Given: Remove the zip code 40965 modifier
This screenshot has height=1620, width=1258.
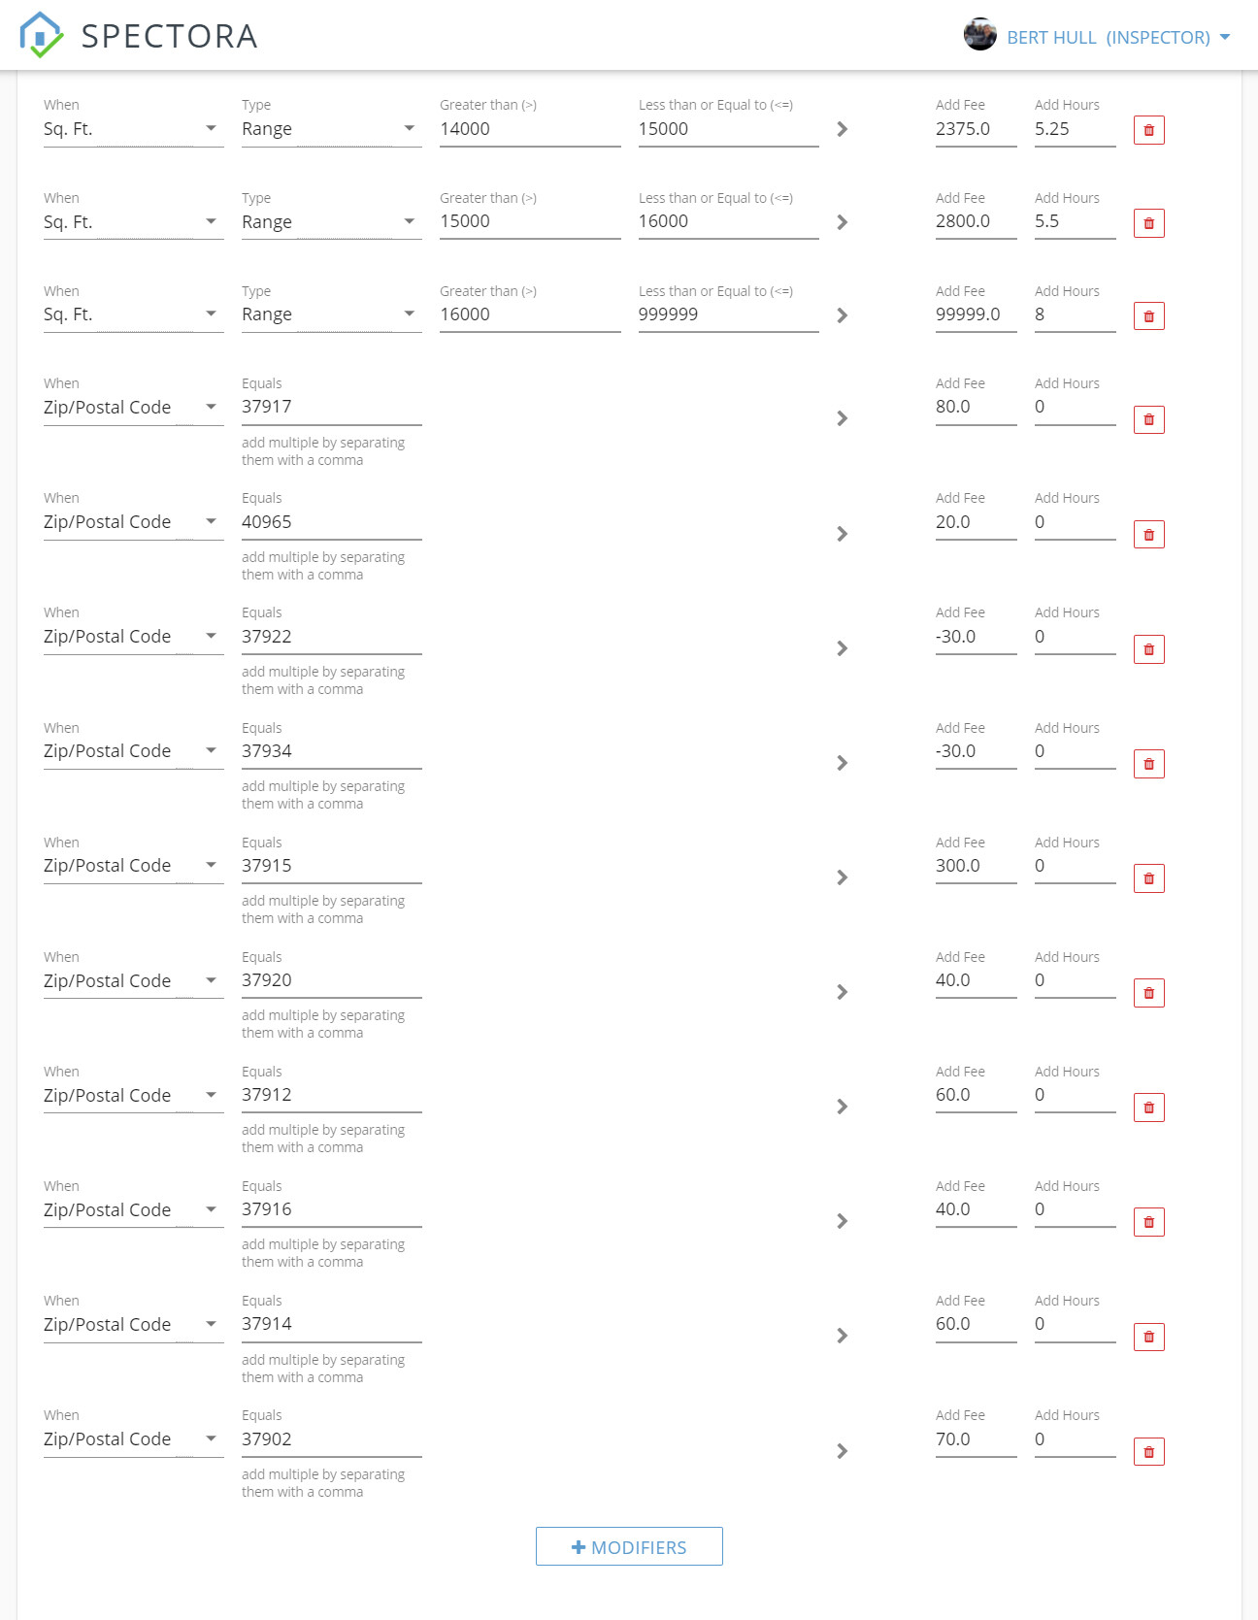Looking at the screenshot, I should (x=1148, y=535).
